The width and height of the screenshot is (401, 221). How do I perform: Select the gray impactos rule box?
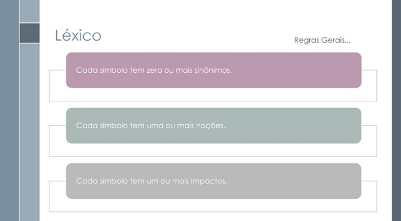213,181
